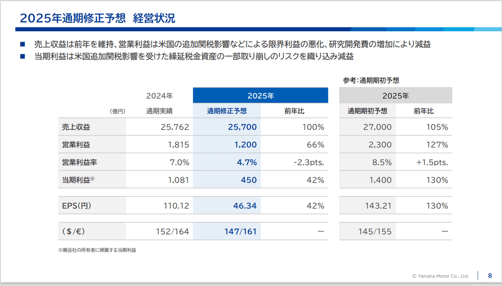Click the page number 8
This screenshot has height=286, width=502.
pyautogui.click(x=490, y=276)
